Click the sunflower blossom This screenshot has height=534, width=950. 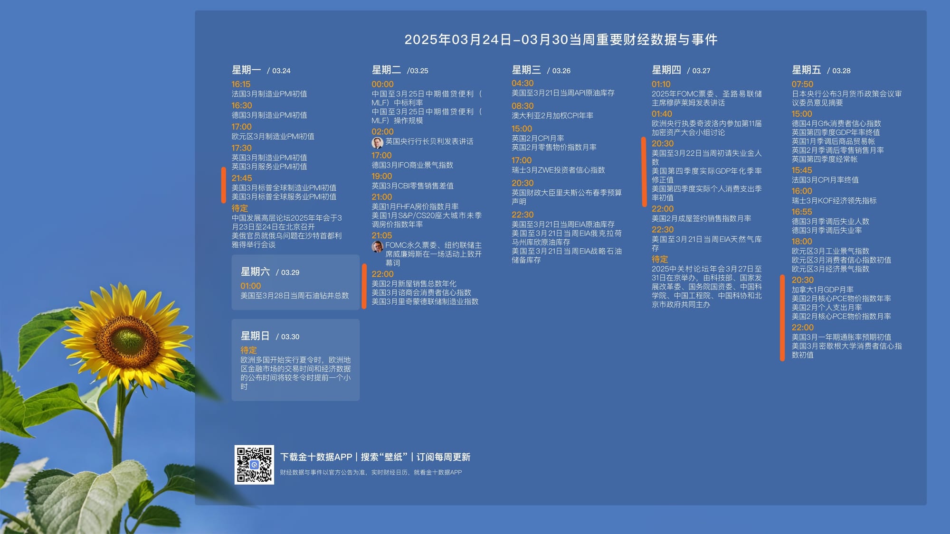(127, 339)
